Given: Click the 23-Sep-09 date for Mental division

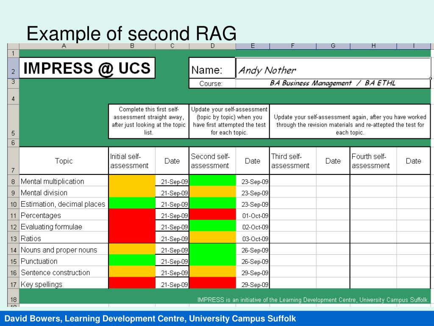Looking at the screenshot, I should [x=253, y=192].
